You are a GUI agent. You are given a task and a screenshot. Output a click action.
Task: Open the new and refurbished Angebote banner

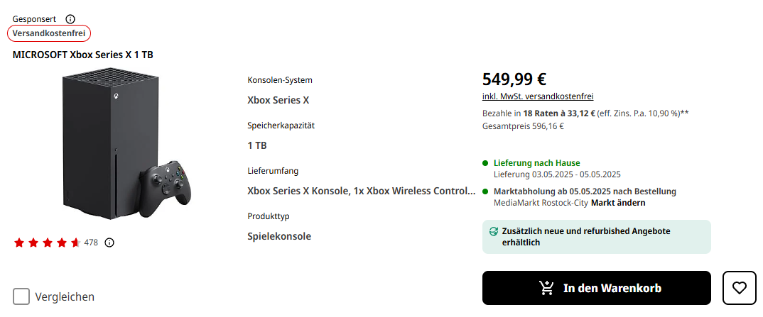[596, 237]
